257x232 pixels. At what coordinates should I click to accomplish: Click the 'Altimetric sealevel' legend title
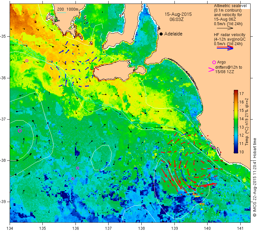pyautogui.click(x=230, y=6)
